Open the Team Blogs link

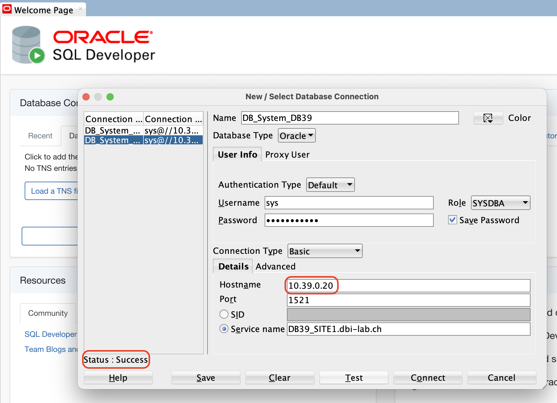tap(51, 349)
